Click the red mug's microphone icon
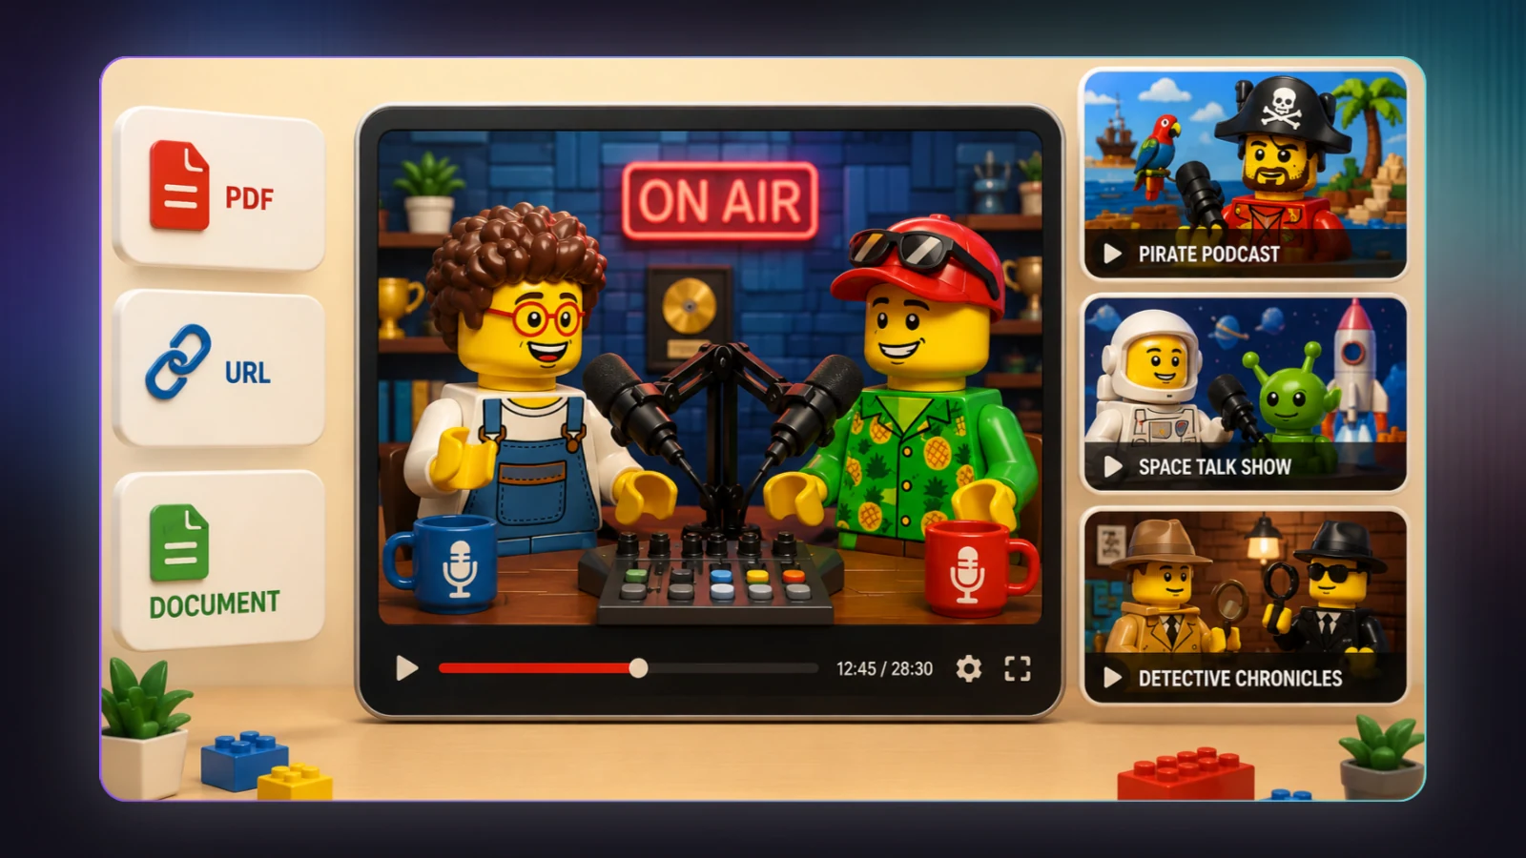The width and height of the screenshot is (1526, 858). (x=966, y=575)
